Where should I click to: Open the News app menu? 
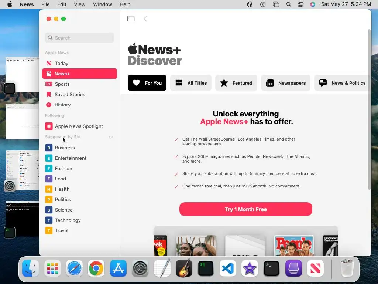pyautogui.click(x=27, y=4)
